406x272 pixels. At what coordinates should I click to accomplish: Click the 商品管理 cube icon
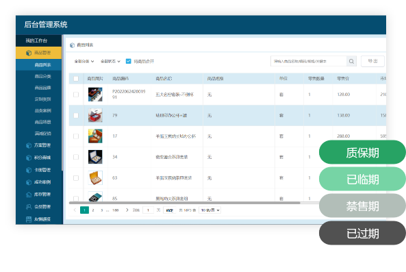pyautogui.click(x=29, y=53)
